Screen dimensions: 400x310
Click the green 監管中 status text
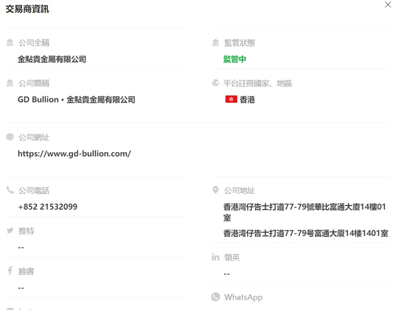(x=235, y=59)
